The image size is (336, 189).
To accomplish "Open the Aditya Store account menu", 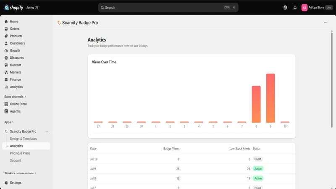I will [317, 8].
